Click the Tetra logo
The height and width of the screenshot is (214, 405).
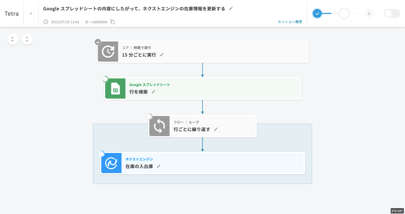(12, 13)
